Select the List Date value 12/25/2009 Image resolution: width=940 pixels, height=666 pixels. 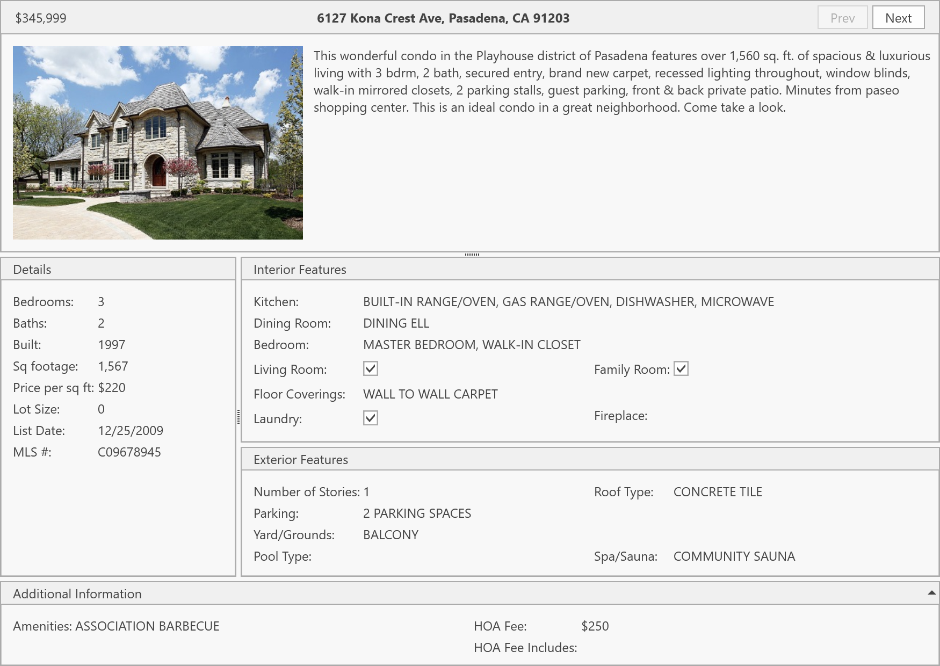(131, 431)
